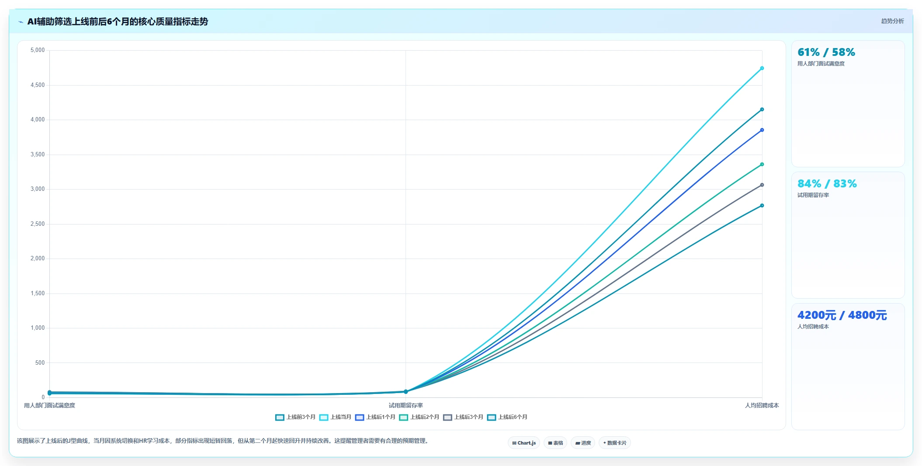This screenshot has width=922, height=466.
Task: Click the 进度 tag chip
Action: pyautogui.click(x=583, y=443)
